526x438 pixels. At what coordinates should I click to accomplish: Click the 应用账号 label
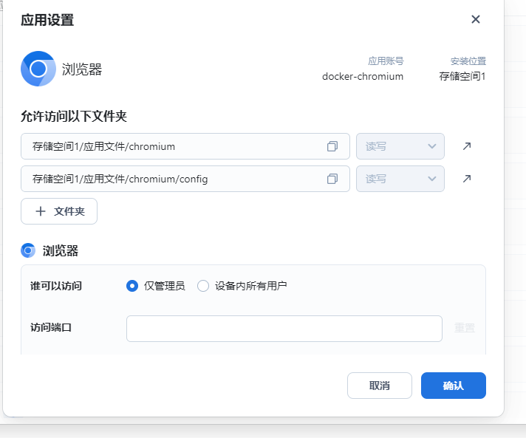click(386, 61)
